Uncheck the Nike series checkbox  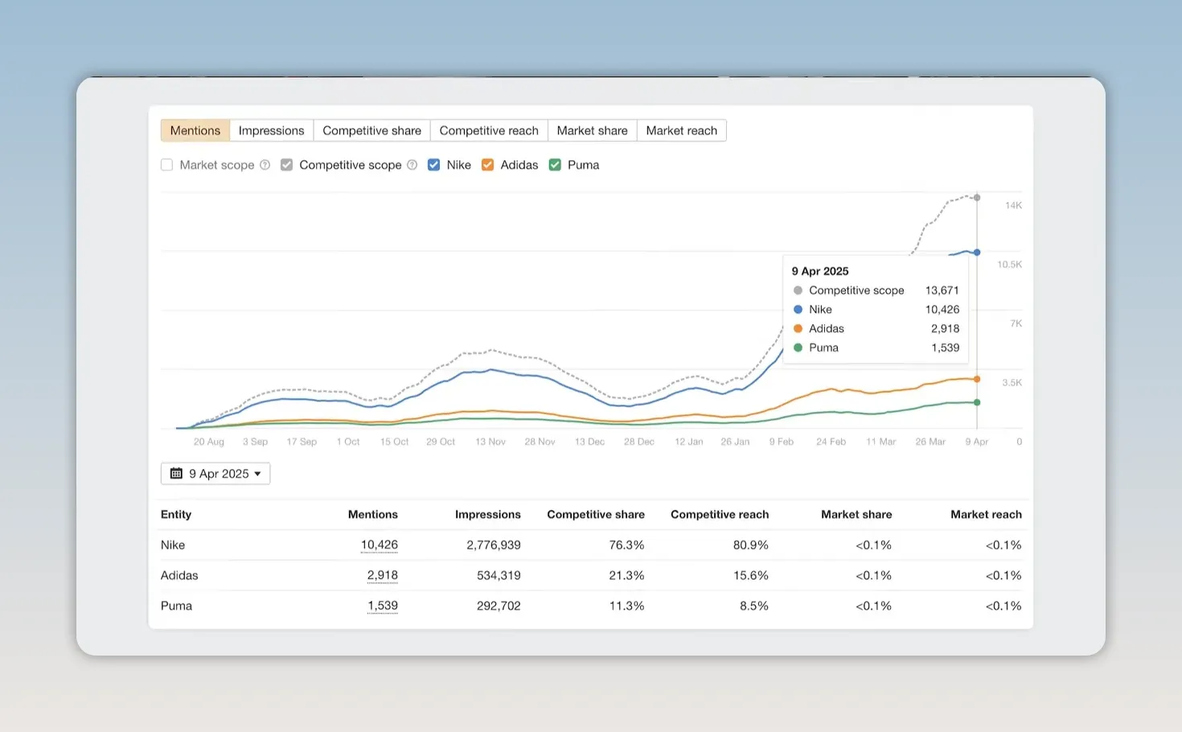point(433,165)
